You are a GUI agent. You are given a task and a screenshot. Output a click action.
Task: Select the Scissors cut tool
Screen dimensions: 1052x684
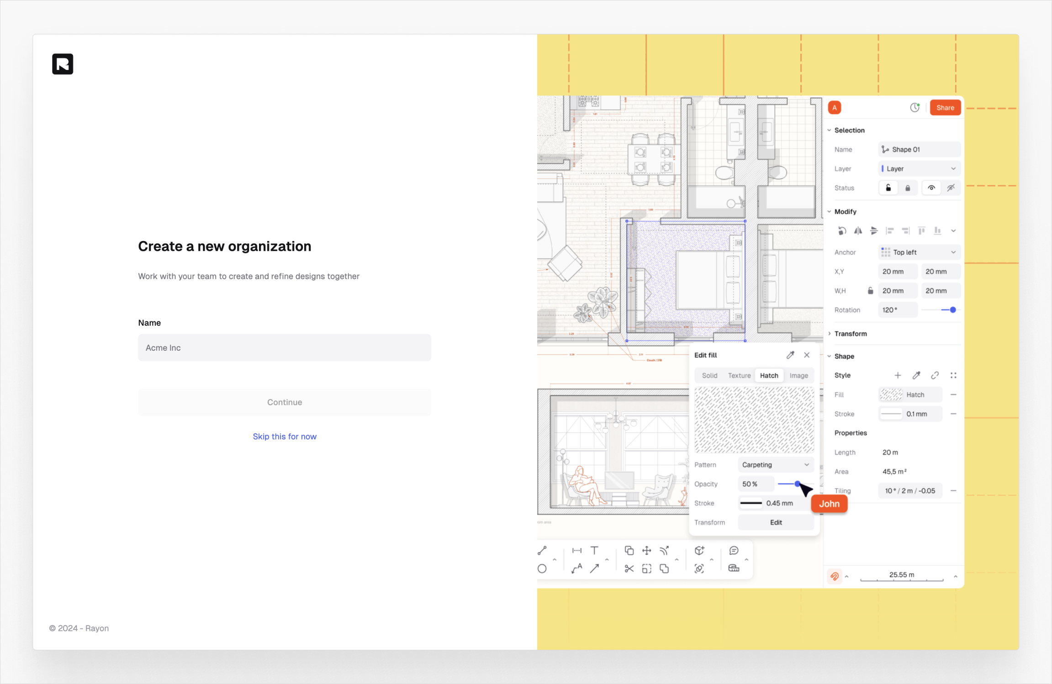point(629,568)
